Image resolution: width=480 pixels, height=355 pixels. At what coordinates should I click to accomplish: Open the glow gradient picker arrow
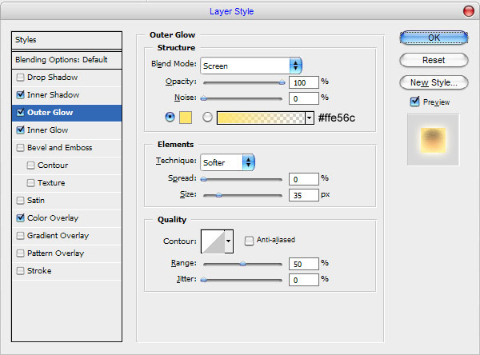310,118
